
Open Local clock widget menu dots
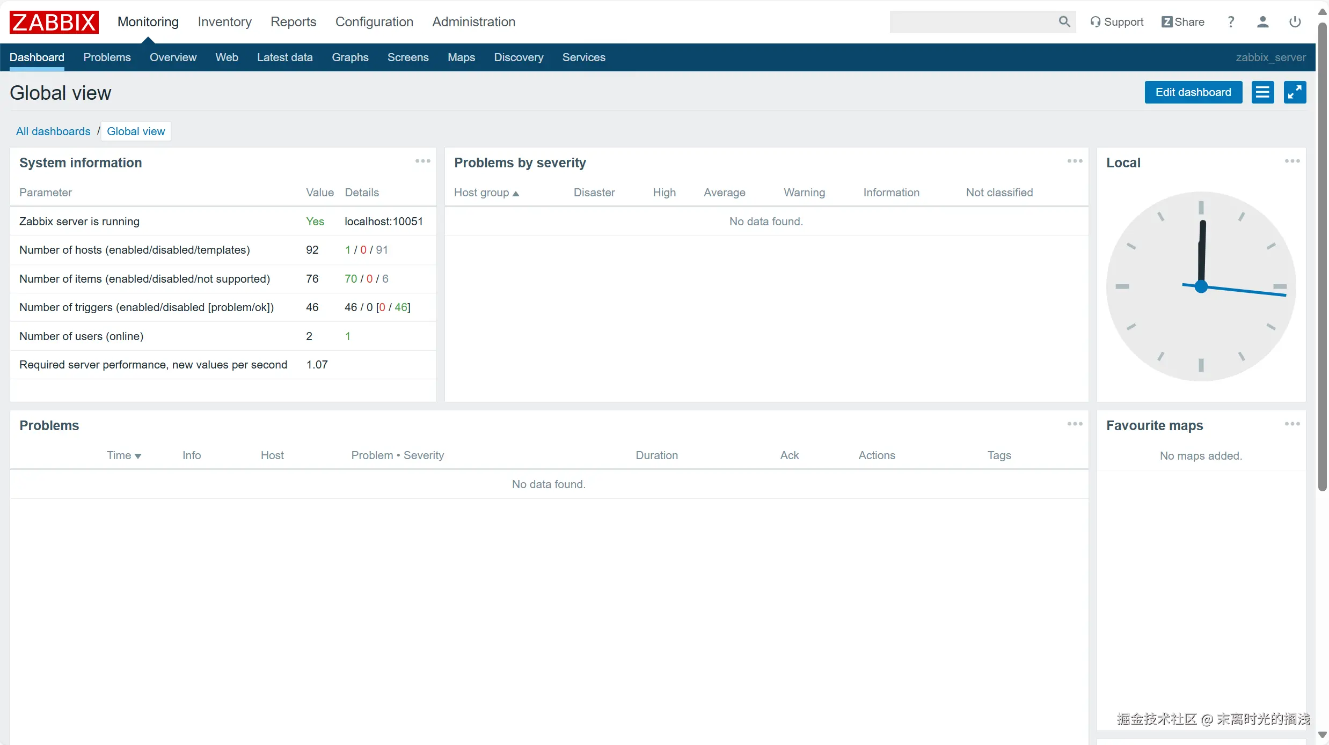pos(1292,161)
